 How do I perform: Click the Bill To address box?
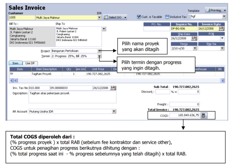pos(32,37)
